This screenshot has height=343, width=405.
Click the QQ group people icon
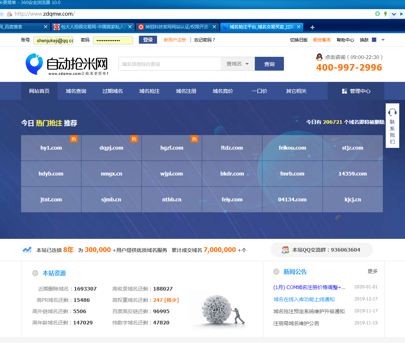click(x=285, y=250)
